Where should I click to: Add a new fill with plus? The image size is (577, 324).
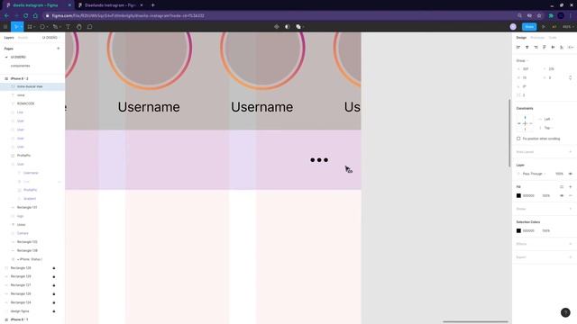571,187
